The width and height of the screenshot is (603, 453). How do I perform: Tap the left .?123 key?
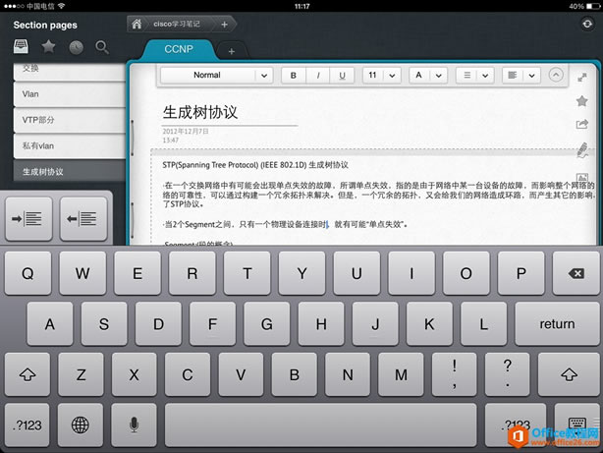coord(27,425)
